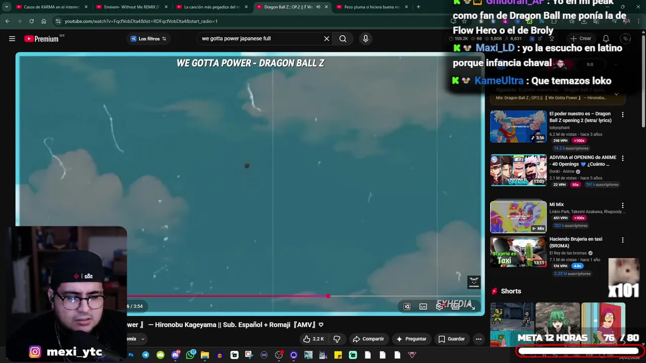
Task: Toggle theater mode in the player
Action: point(455,307)
